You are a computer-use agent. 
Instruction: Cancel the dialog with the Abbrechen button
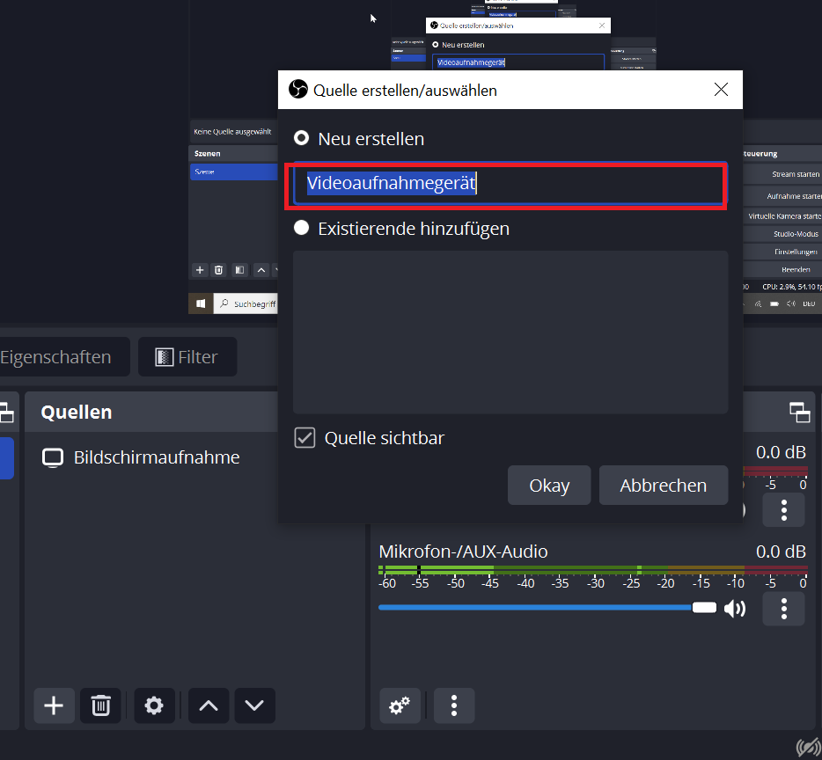coord(663,486)
